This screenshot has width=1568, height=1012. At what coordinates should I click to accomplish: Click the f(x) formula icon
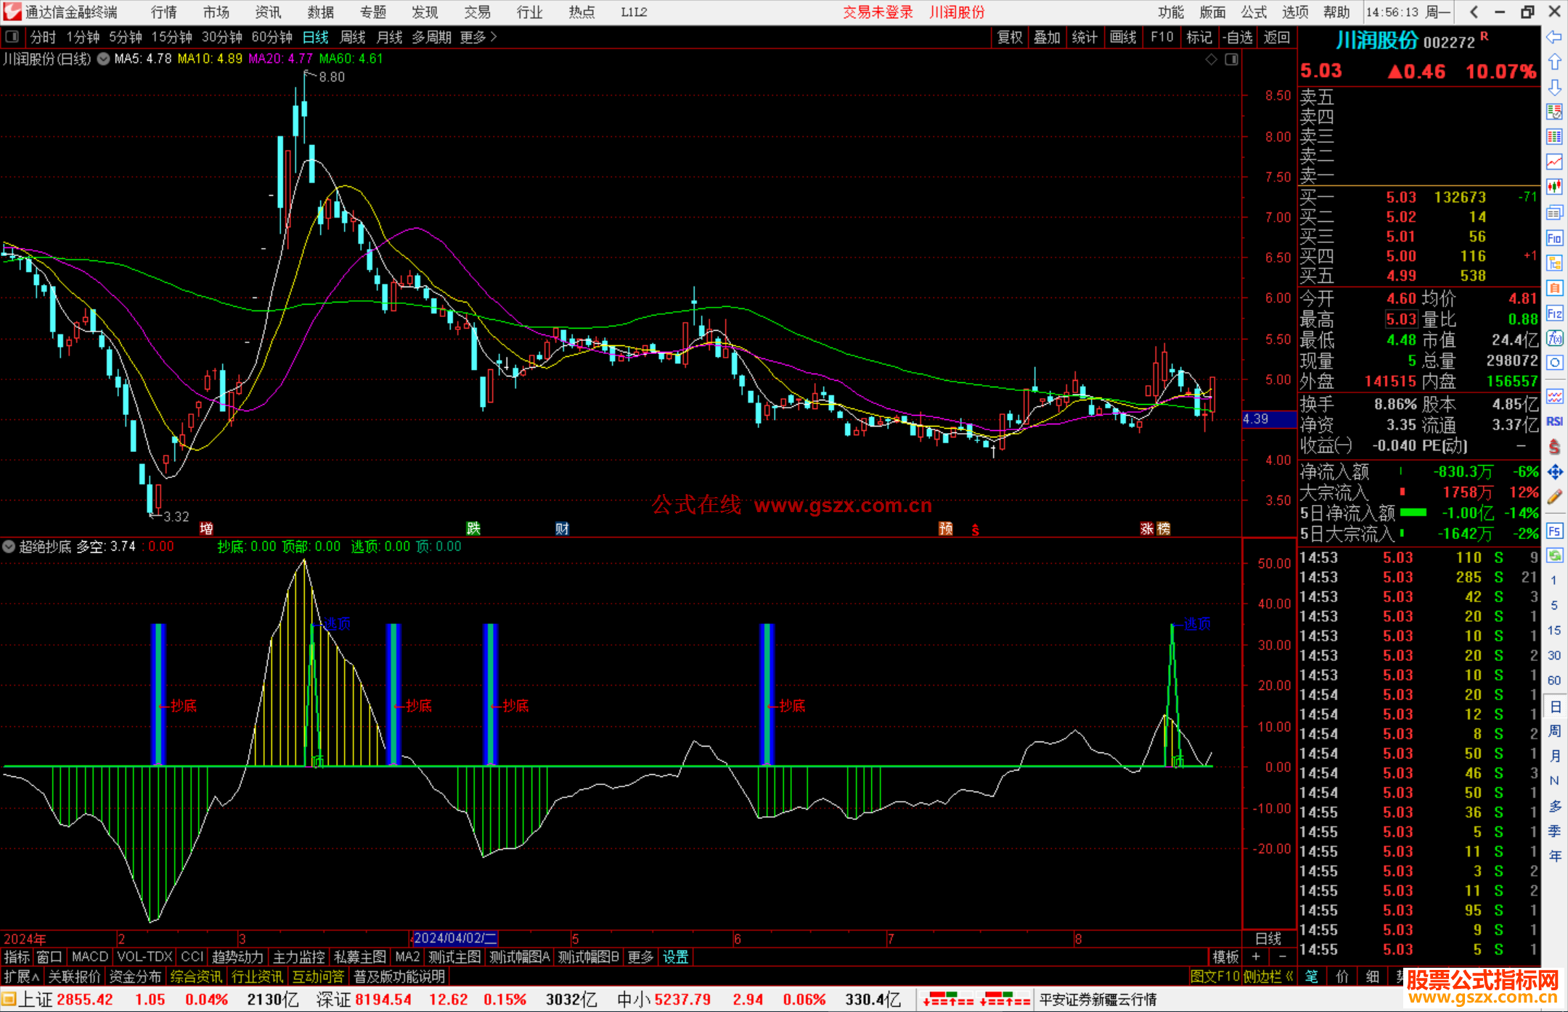pyautogui.click(x=1554, y=338)
